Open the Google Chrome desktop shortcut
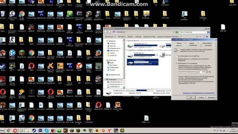 tap(22, 15)
